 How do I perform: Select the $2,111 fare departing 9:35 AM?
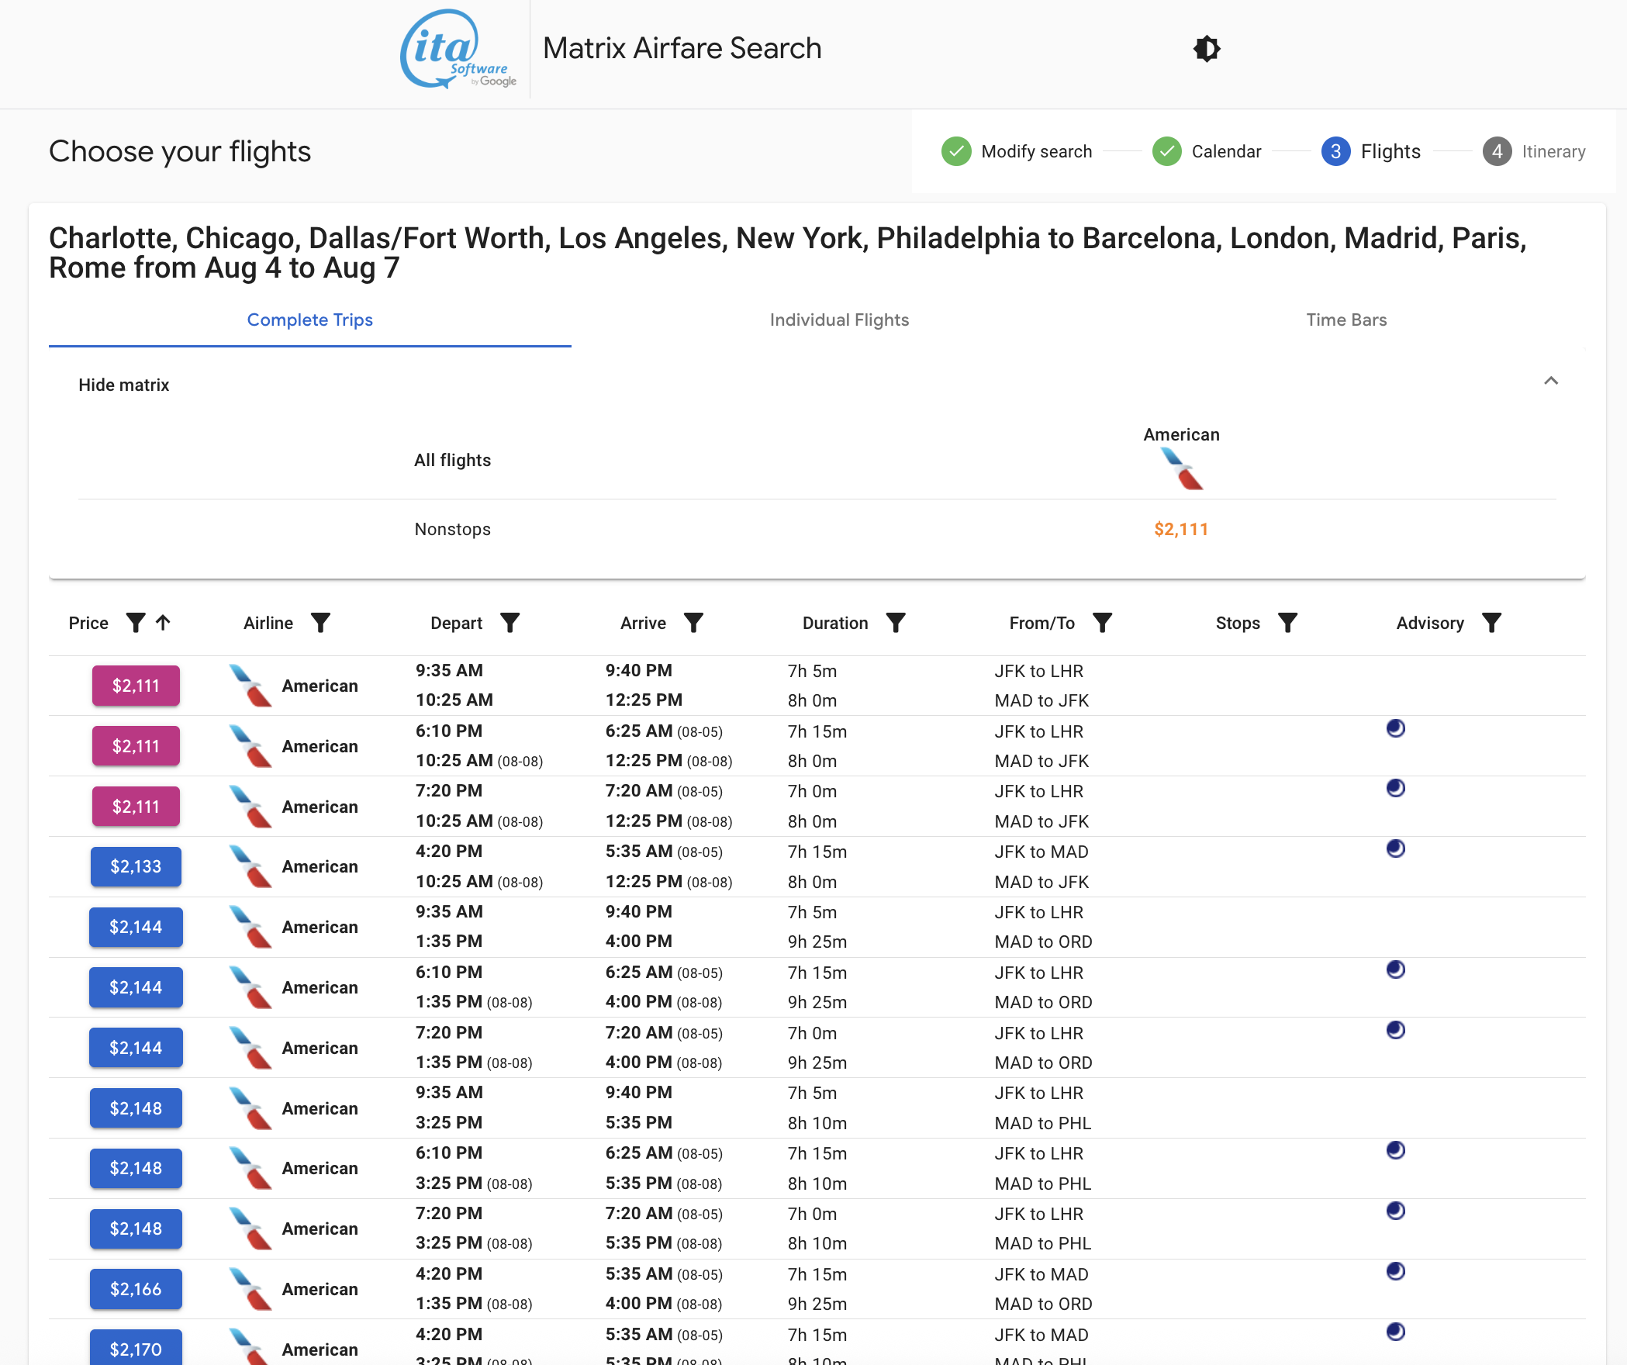pyautogui.click(x=136, y=686)
